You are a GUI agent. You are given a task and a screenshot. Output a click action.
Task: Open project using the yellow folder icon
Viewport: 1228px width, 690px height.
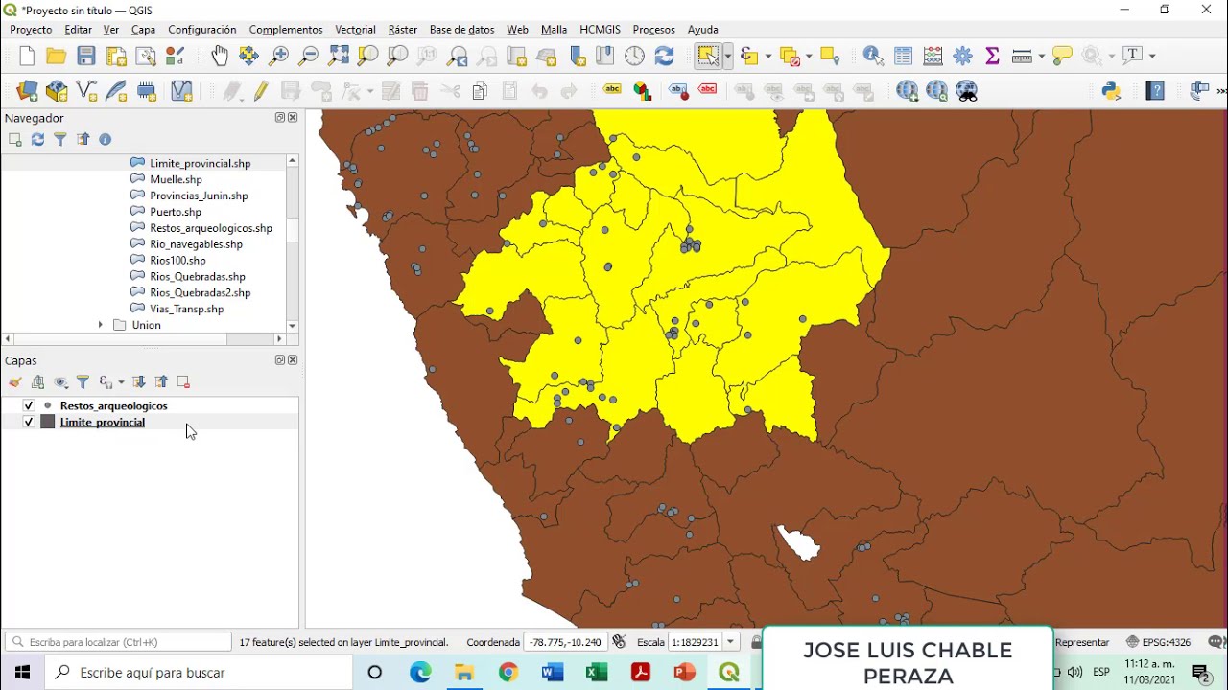(x=57, y=57)
